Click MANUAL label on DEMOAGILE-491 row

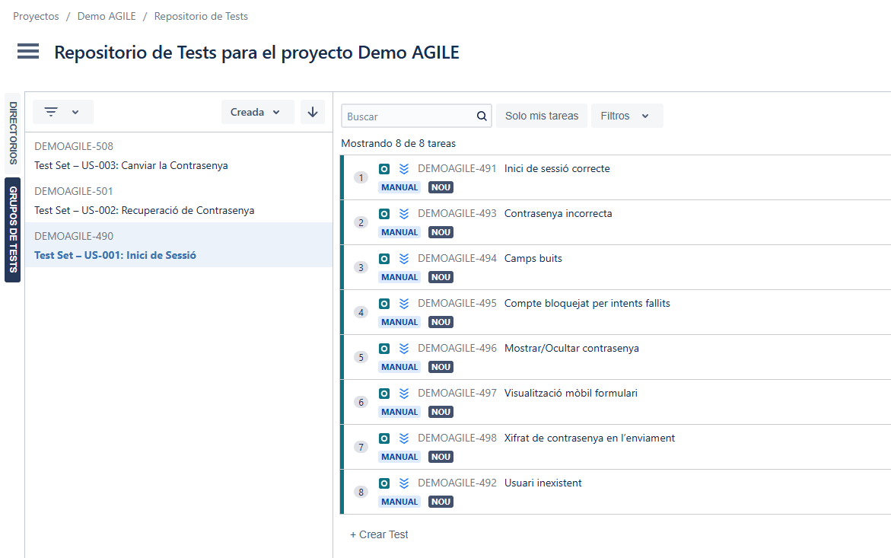399,187
